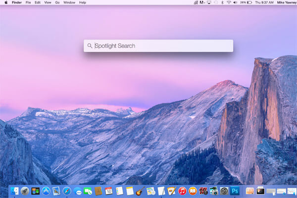The image size is (297, 198).
Task: Open the Wi-Fi status menu
Action: 229,2
